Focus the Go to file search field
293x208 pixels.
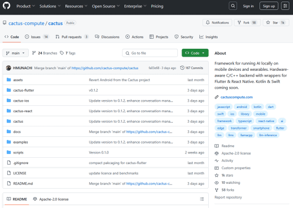coord(150,53)
